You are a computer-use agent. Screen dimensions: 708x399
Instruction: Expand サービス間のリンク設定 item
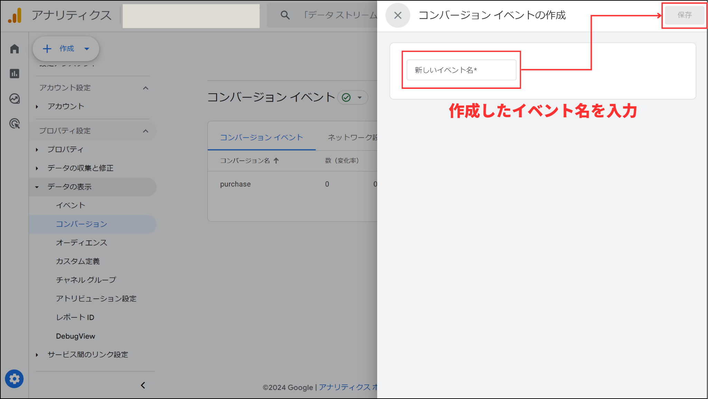point(37,355)
